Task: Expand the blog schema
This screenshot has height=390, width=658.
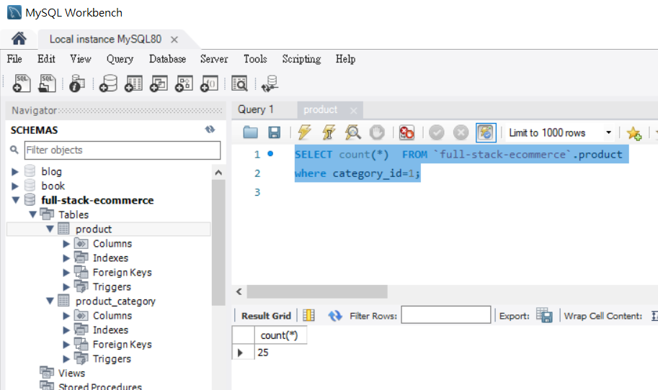Action: [15, 172]
